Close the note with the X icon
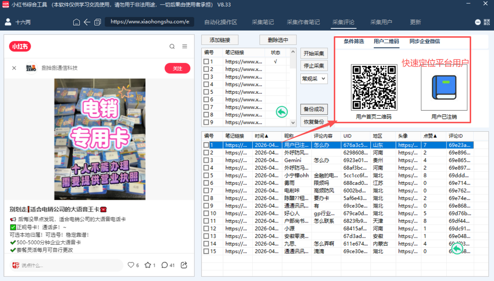This screenshot has width=494, height=281. tap(14, 68)
